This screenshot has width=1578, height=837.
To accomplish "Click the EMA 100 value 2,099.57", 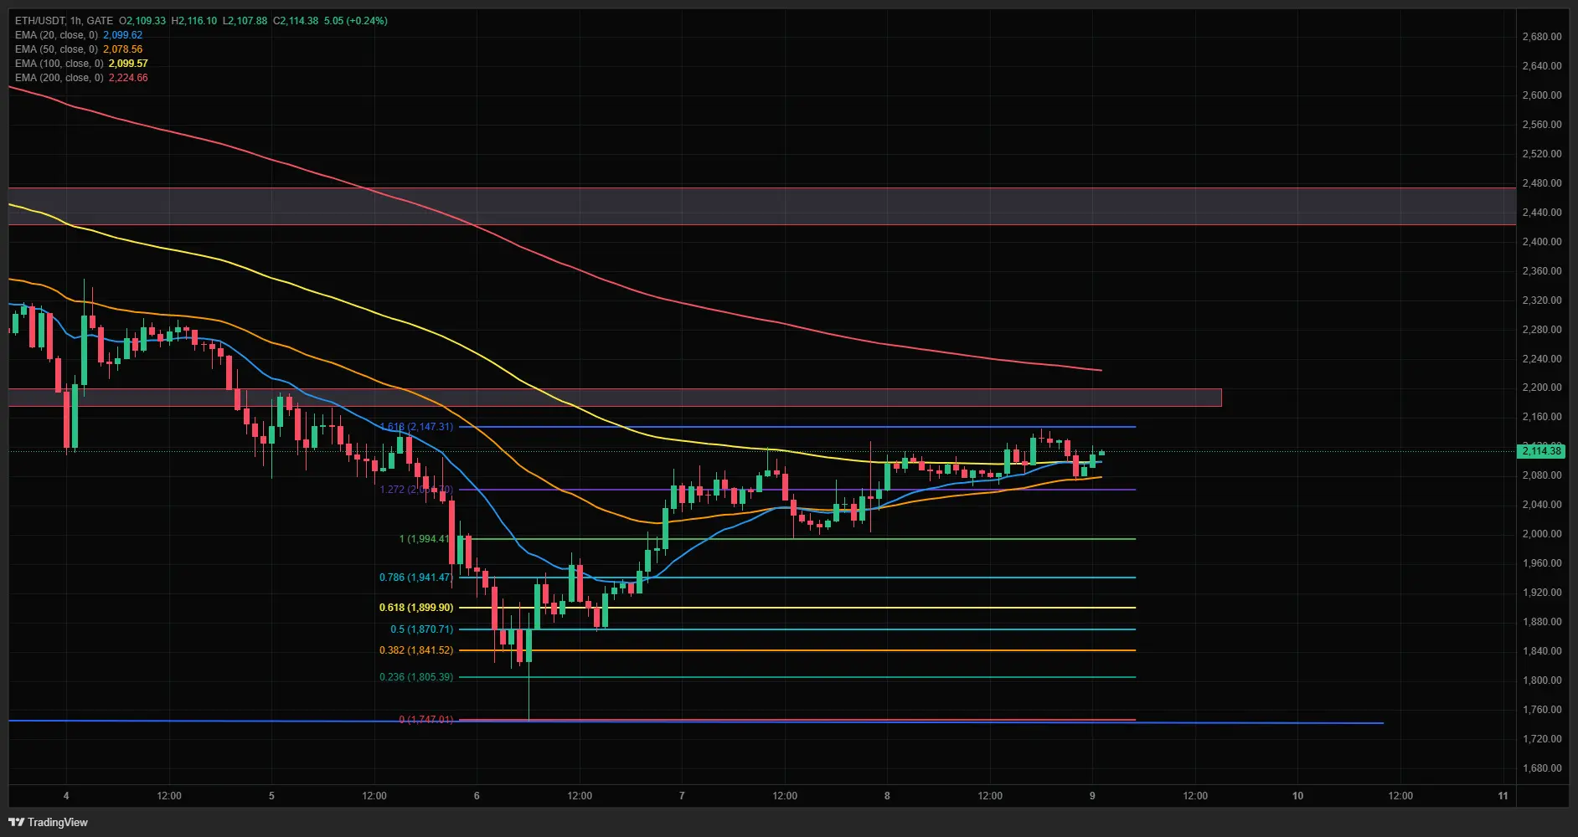I will point(128,64).
